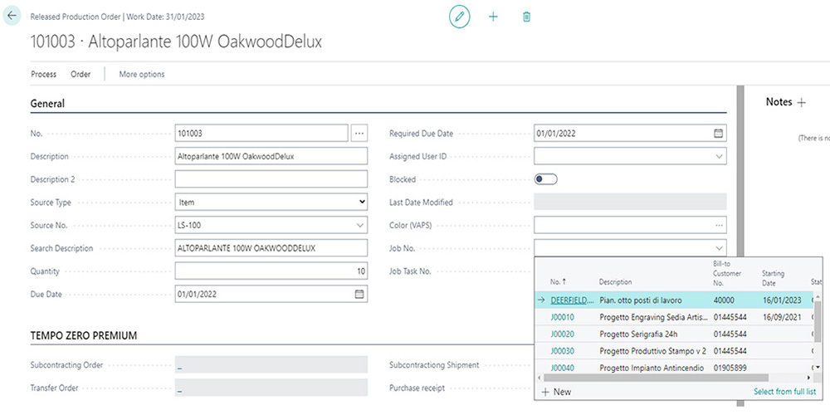Add a new note with plus icon

click(x=801, y=102)
